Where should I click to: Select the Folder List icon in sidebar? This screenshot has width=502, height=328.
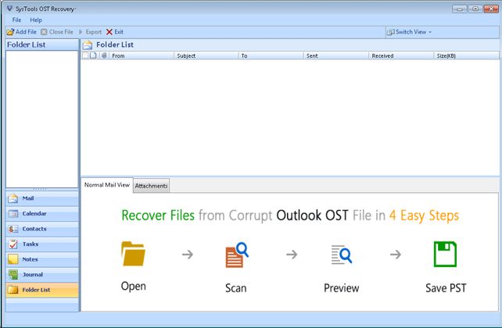pos(13,290)
